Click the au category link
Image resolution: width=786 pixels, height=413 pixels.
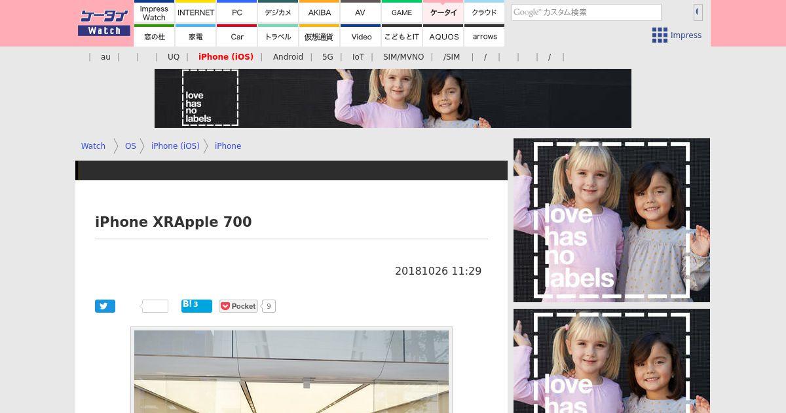pyautogui.click(x=105, y=57)
